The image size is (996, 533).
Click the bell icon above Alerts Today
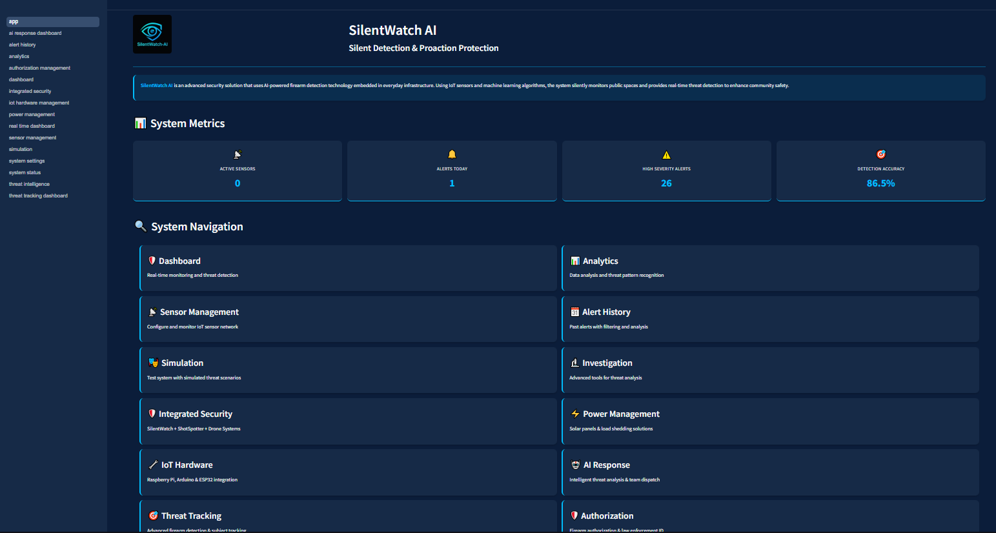point(452,154)
